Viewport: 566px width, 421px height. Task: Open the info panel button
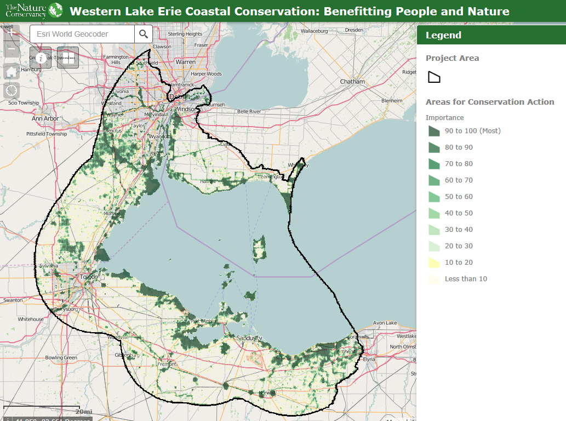[41, 58]
